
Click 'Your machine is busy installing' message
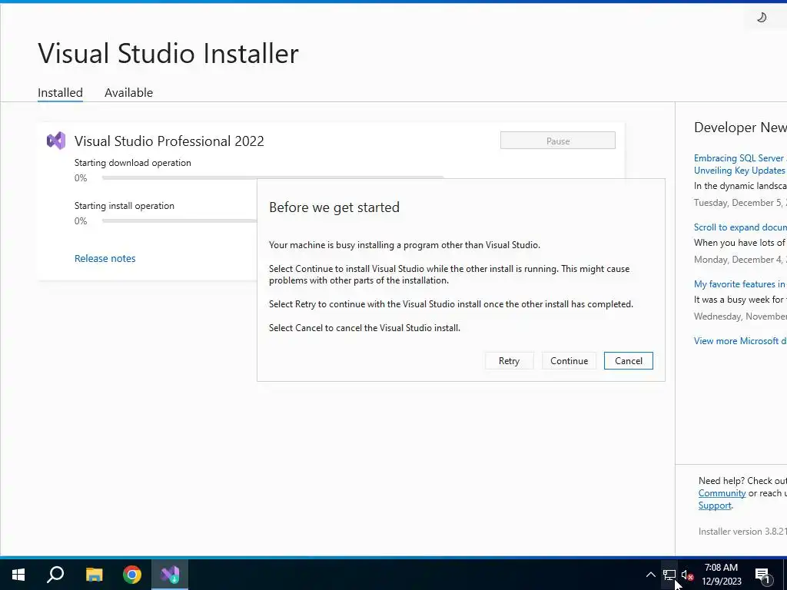point(404,245)
